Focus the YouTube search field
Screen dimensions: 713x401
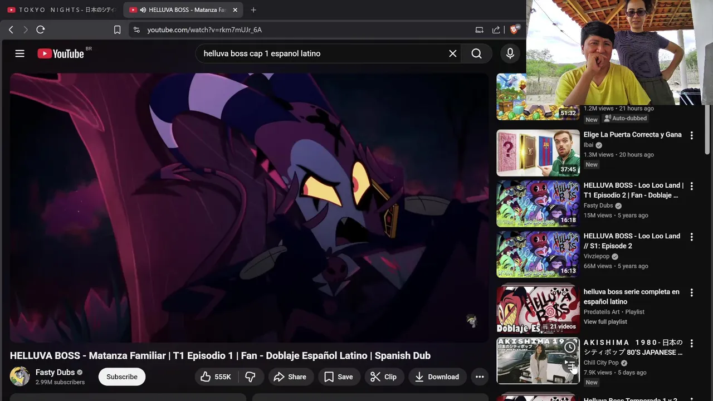[x=323, y=53]
